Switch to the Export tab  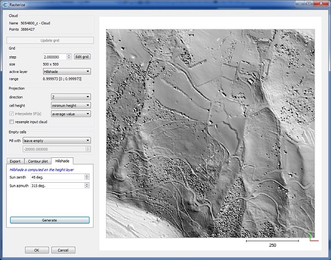coord(15,161)
